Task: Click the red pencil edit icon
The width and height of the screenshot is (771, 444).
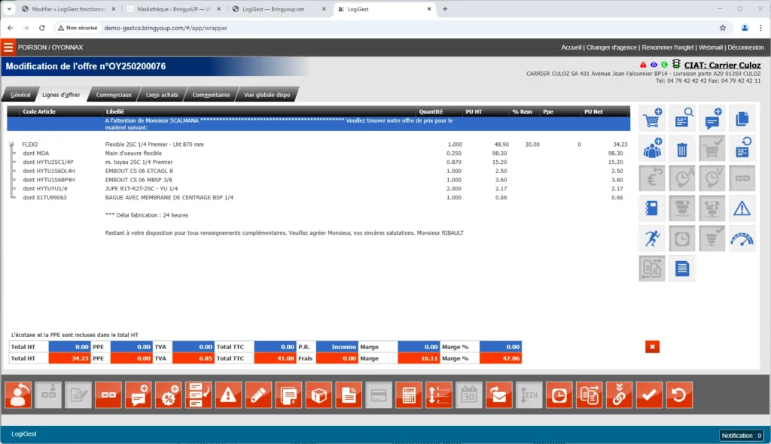Action: (258, 395)
